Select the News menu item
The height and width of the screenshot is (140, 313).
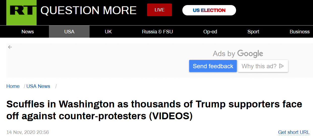(x=27, y=32)
